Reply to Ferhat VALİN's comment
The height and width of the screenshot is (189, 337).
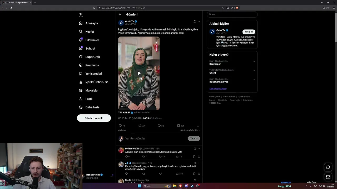(x=126, y=156)
